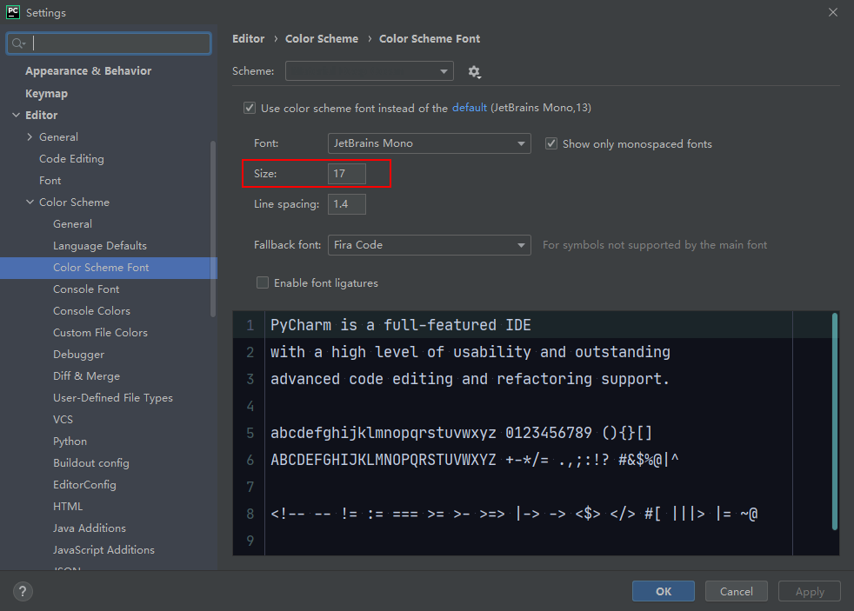This screenshot has width=854, height=611.
Task: Click the preview editor vertical scrollbar
Action: 834,422
